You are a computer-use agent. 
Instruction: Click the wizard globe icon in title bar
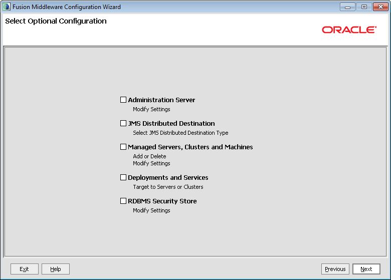6,7
